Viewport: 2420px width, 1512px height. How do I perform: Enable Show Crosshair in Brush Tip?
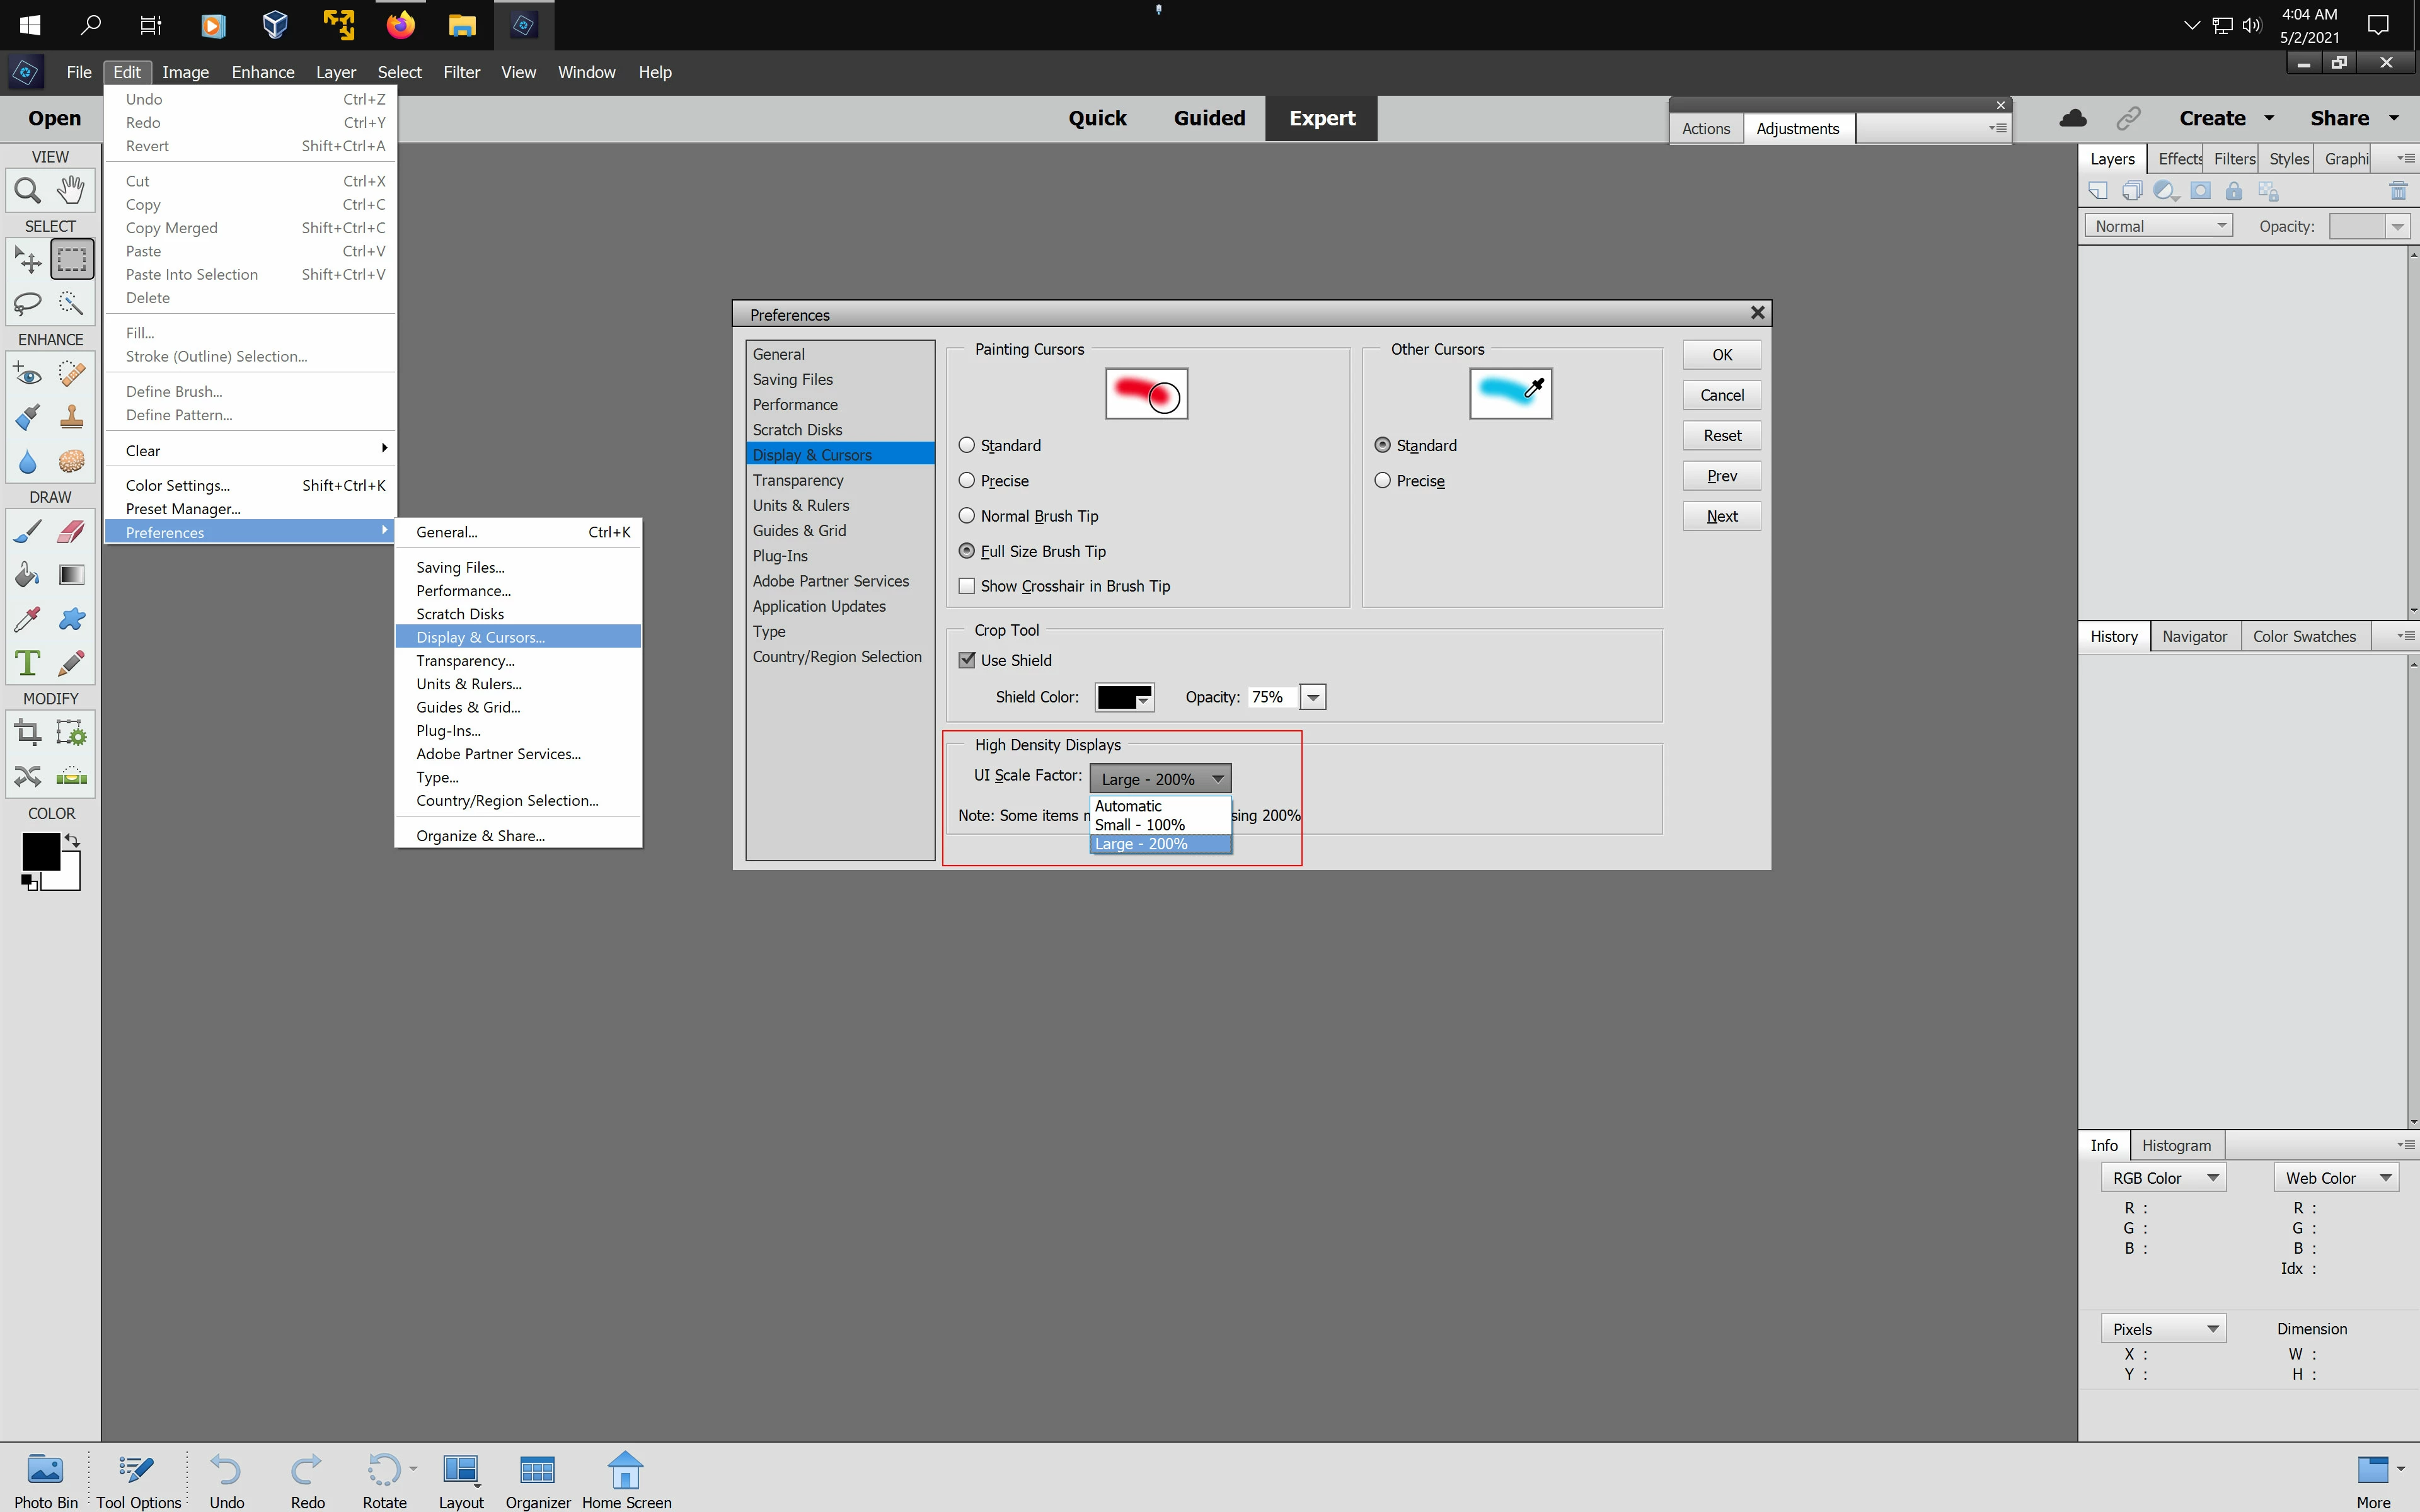[x=967, y=586]
